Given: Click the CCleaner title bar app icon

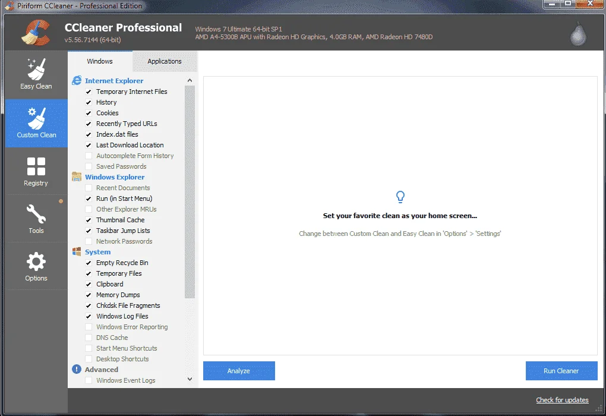Looking at the screenshot, I should tap(10, 6).
